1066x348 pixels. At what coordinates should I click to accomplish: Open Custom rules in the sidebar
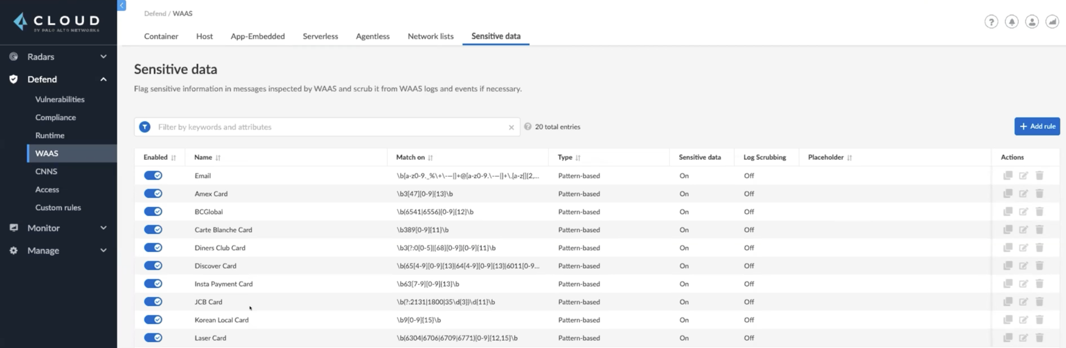tap(58, 207)
